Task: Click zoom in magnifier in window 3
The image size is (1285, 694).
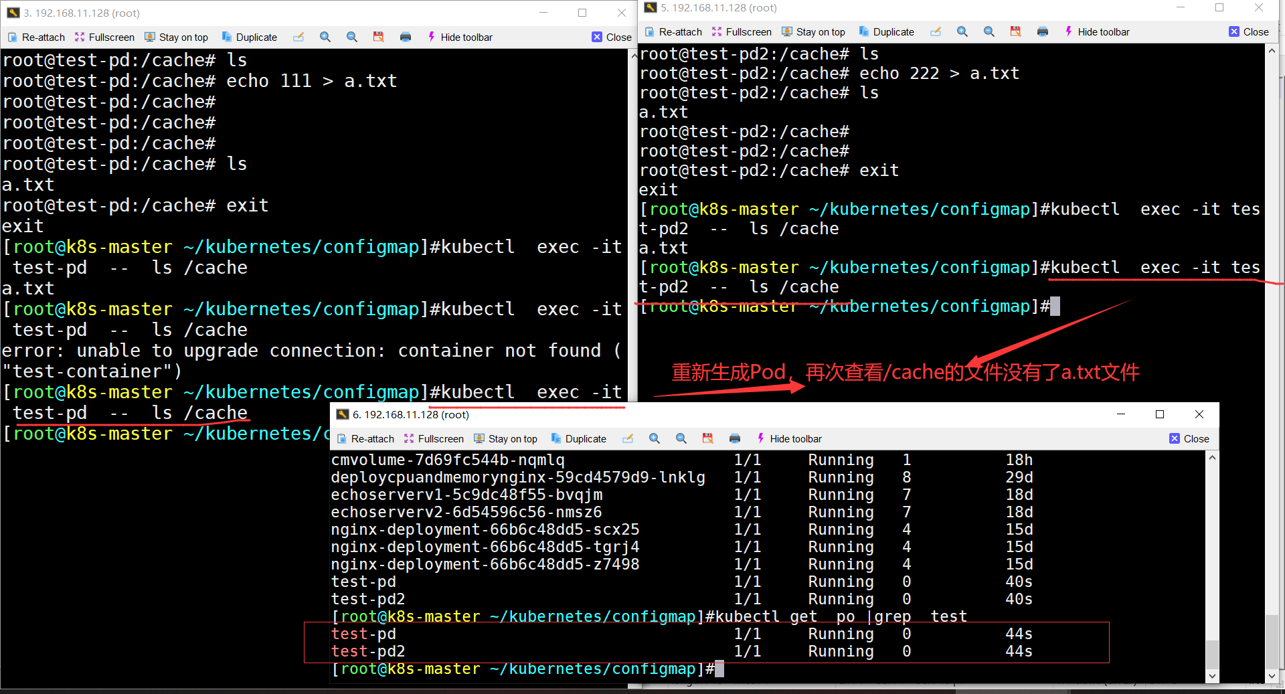Action: (325, 37)
